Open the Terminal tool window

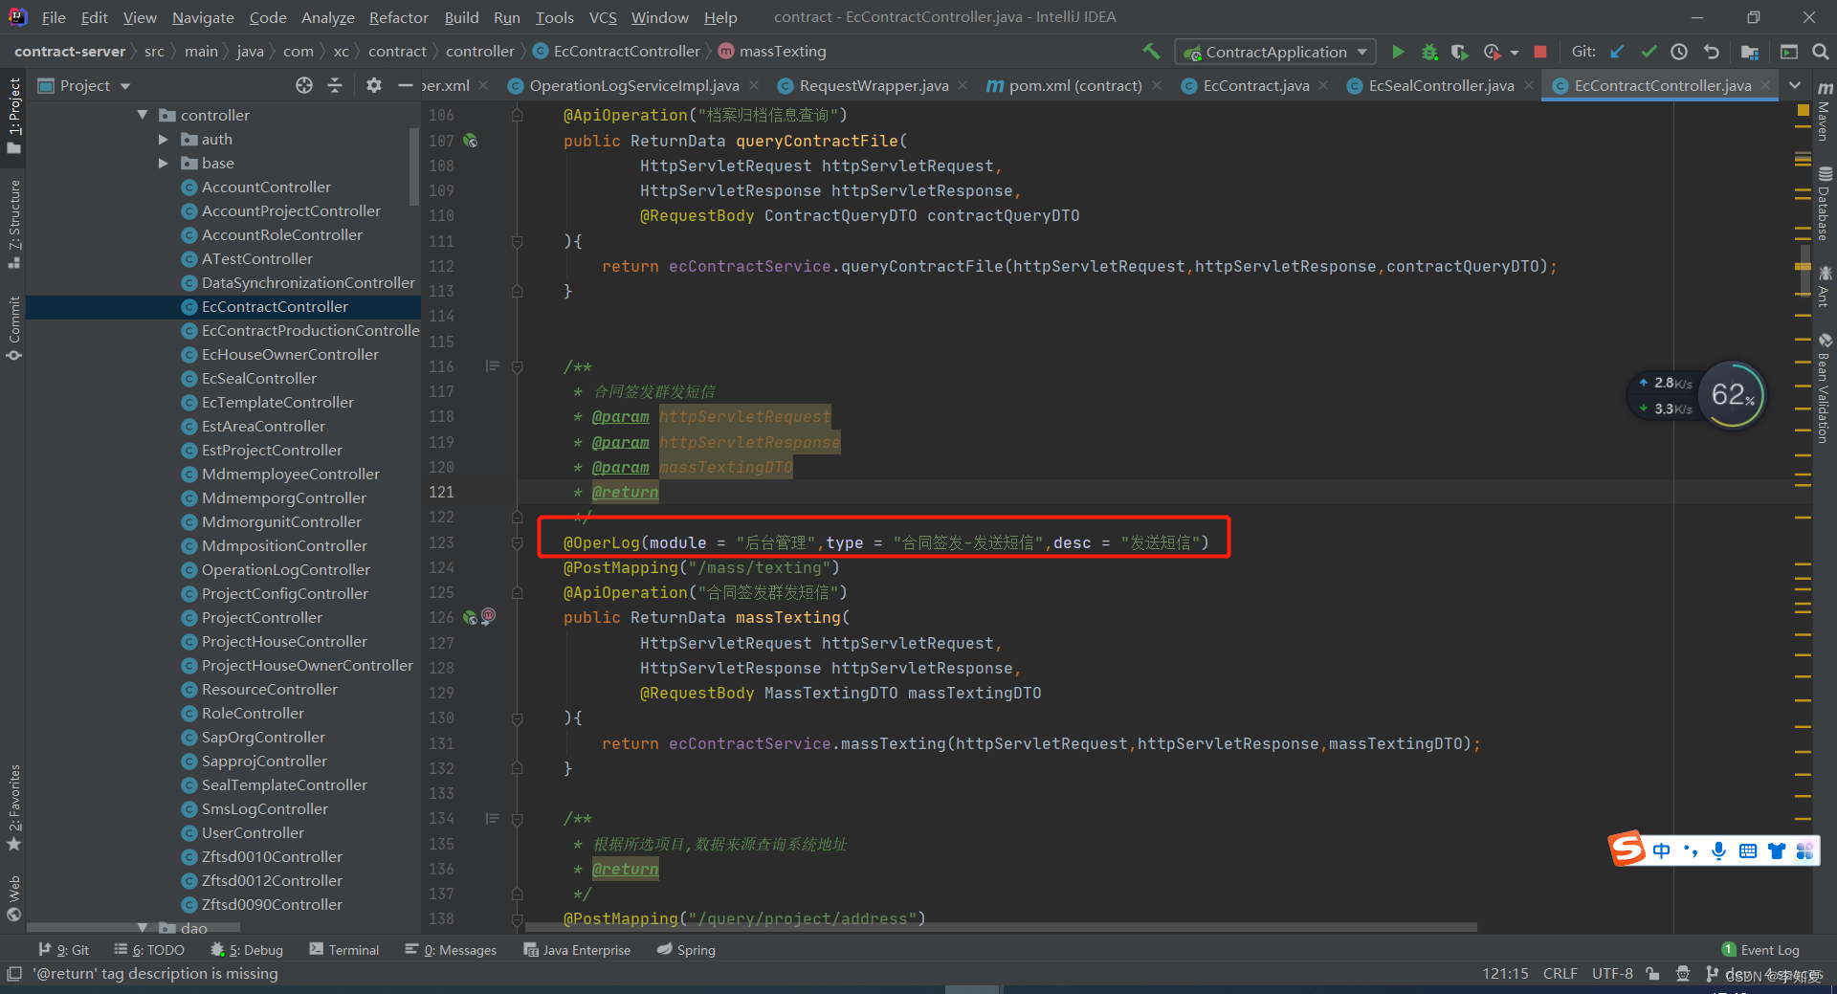click(x=344, y=950)
